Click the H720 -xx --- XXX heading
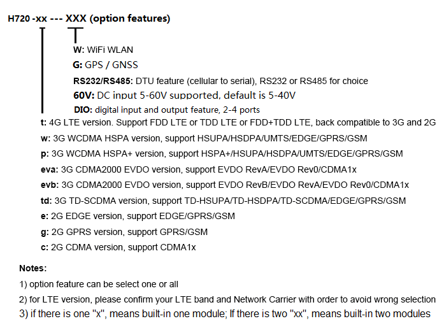This screenshot has height=328, width=444. (x=89, y=18)
